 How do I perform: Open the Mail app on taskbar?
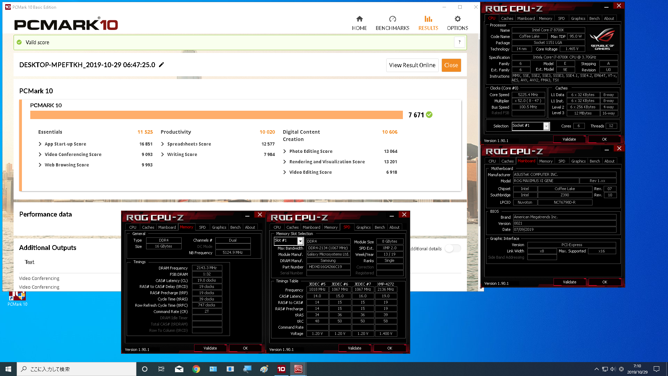[x=179, y=369]
